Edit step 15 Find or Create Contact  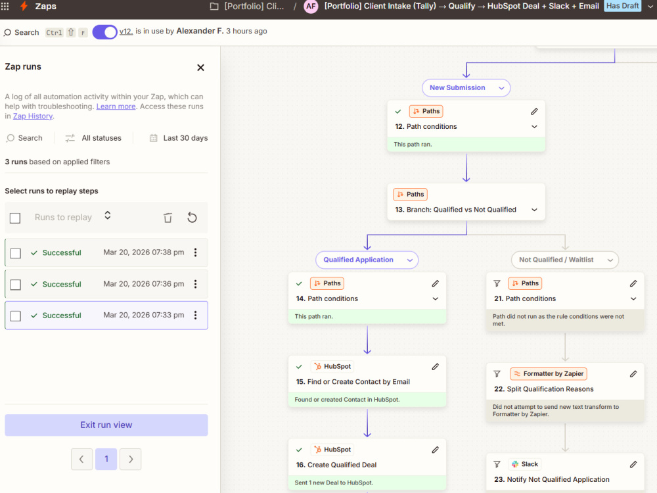point(436,367)
